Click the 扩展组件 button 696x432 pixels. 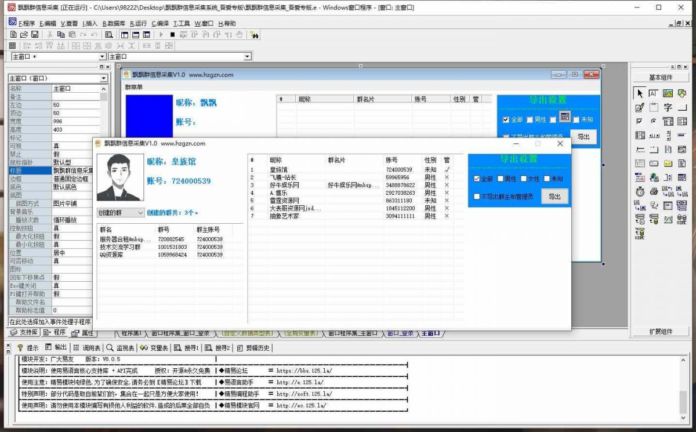point(661,332)
